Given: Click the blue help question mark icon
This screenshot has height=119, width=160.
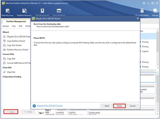Looking at the screenshot, I should [x=34, y=106].
